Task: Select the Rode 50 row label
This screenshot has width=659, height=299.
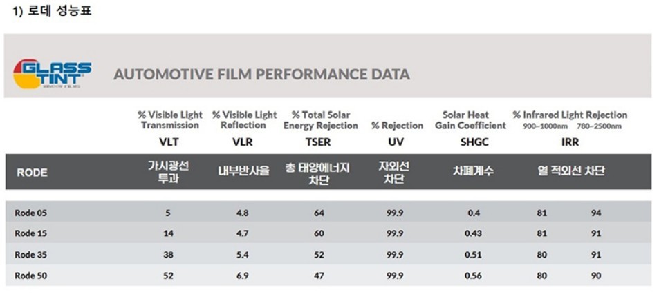Action: (x=31, y=275)
